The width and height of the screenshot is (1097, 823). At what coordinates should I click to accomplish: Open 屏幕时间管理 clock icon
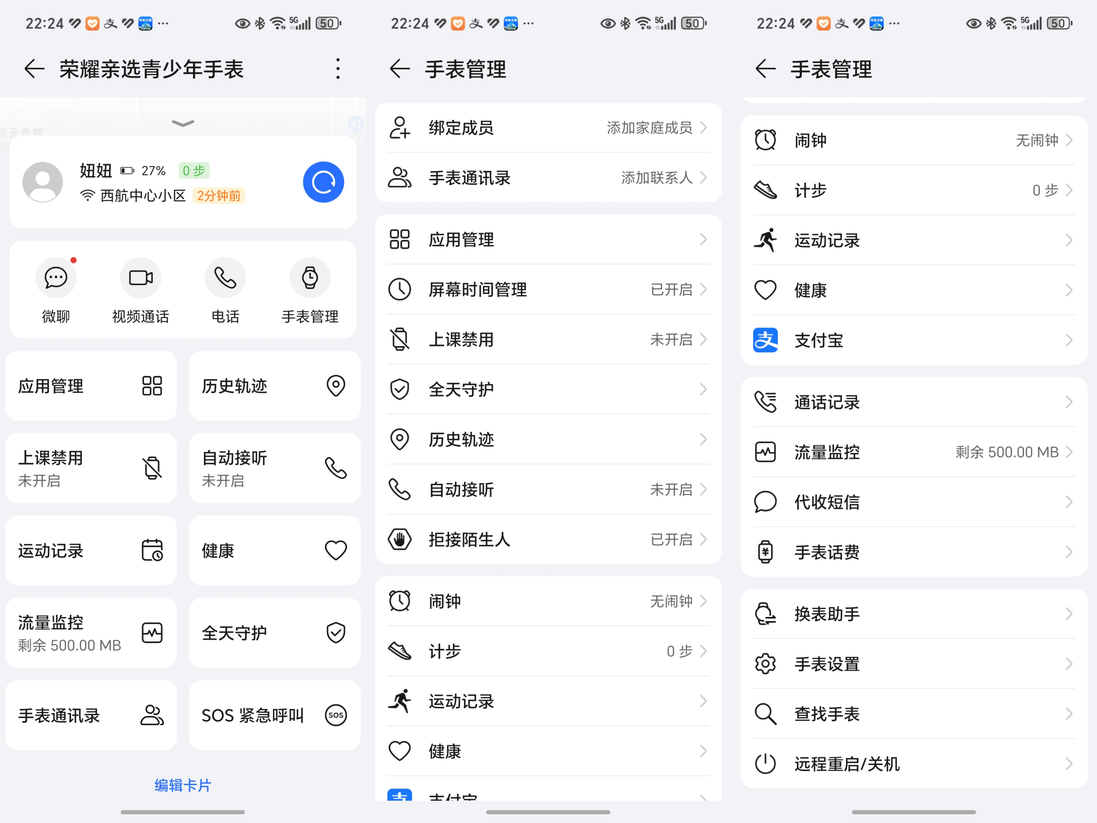click(x=400, y=289)
